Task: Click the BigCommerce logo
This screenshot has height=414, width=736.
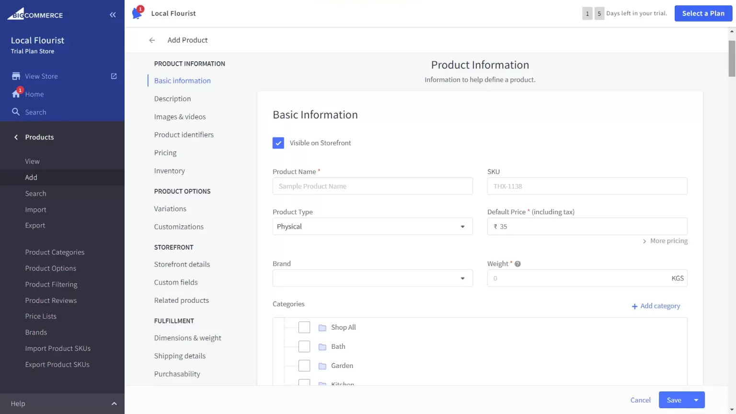Action: pyautogui.click(x=35, y=14)
